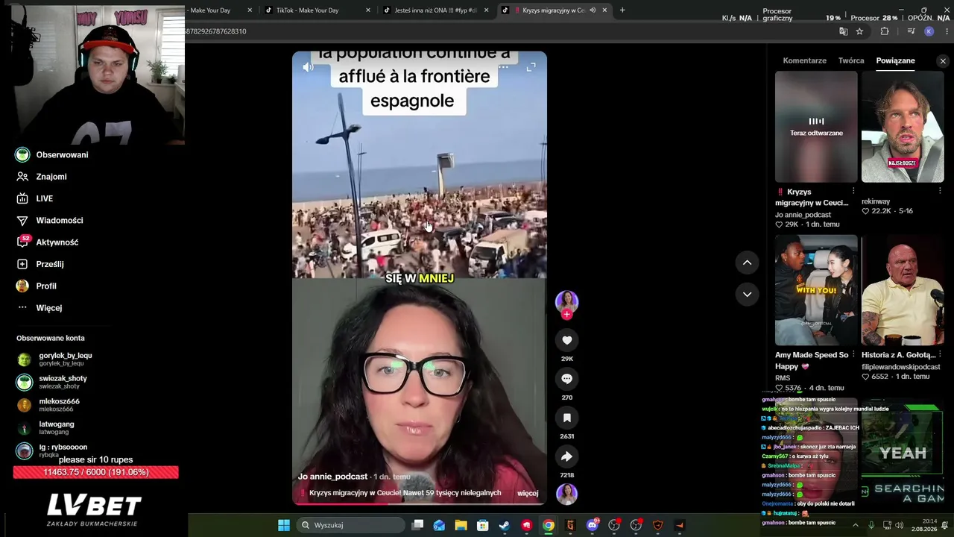954x537 pixels.
Task: Open the filiplewandowskipodcast channel name
Action: (900, 367)
